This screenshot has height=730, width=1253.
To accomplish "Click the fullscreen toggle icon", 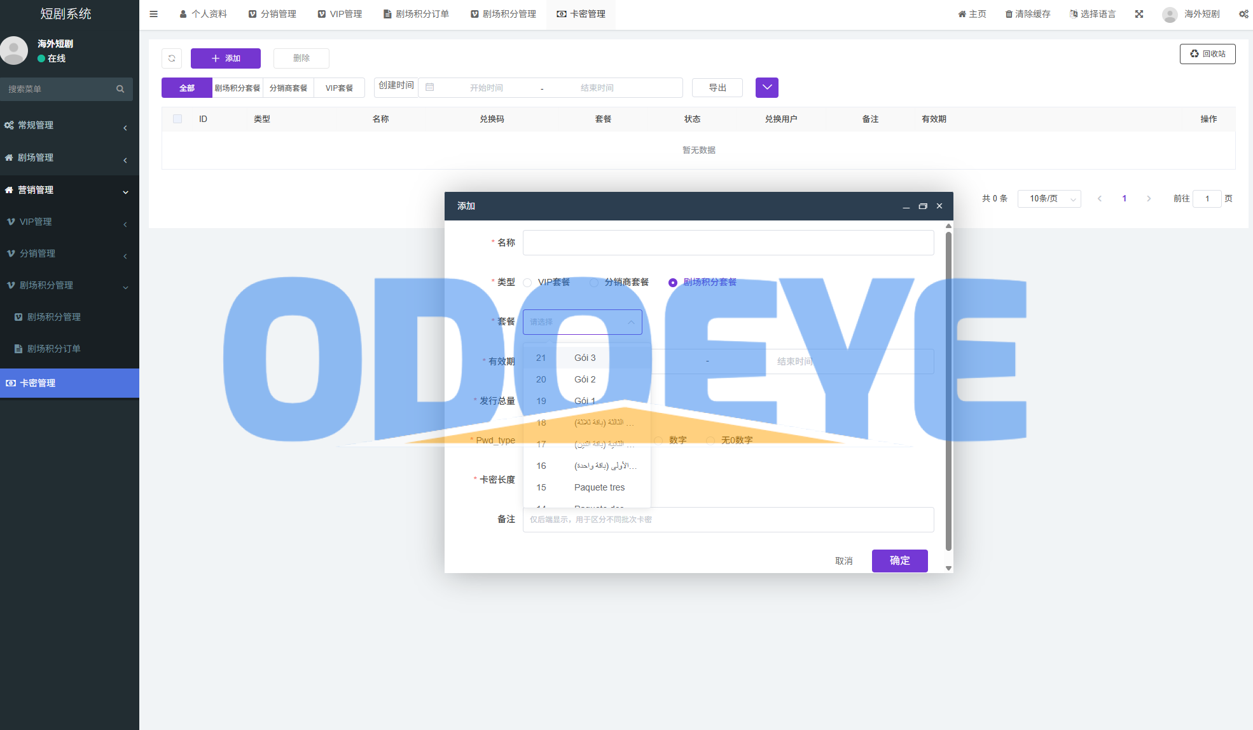I will tap(1139, 14).
